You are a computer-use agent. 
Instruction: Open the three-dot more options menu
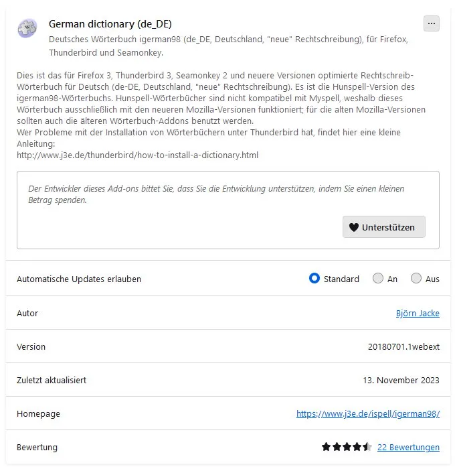[x=431, y=23]
